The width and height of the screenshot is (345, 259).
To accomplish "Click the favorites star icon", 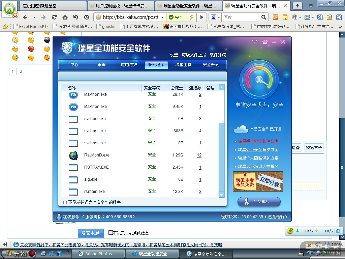I will click(x=5, y=27).
